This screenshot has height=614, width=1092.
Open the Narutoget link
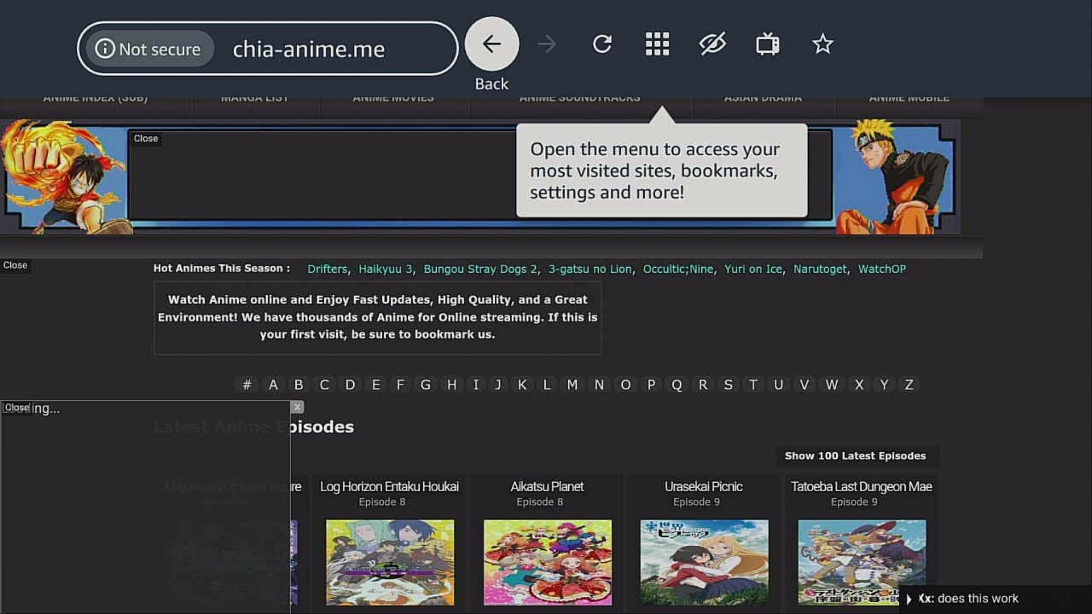(x=820, y=269)
